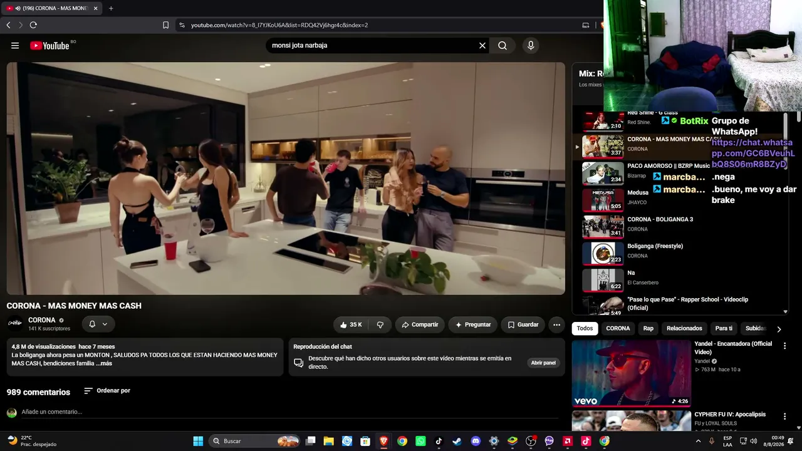Open subscription notification bell dropdown

98,324
